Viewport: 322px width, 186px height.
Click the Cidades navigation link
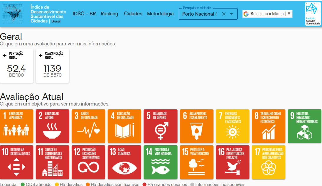(133, 14)
